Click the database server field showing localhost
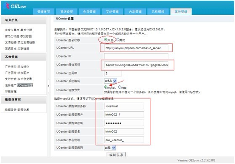The width and height of the screenshot is (235, 164). pos(124,106)
